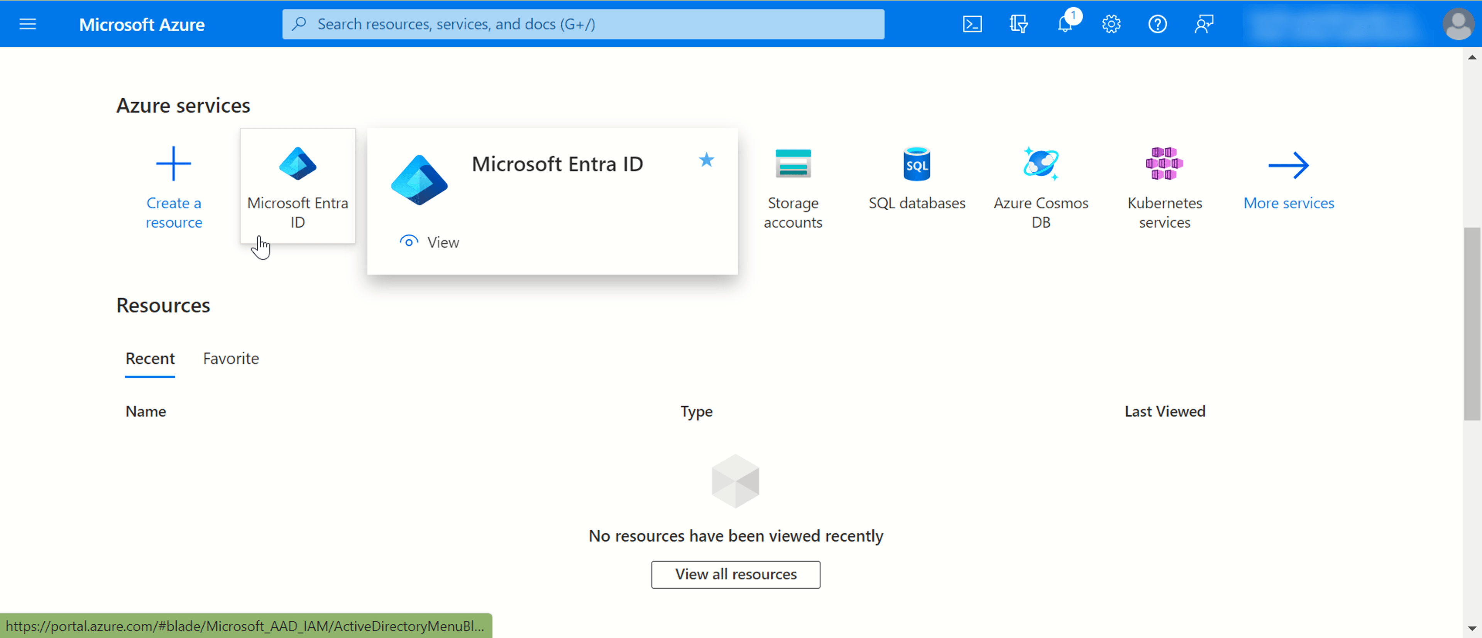Viewport: 1482px width, 638px height.
Task: Click the More services link text
Action: click(x=1289, y=203)
